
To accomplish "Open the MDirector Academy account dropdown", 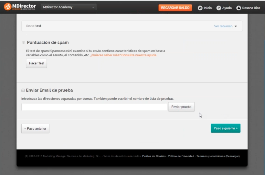I will coord(69,7).
